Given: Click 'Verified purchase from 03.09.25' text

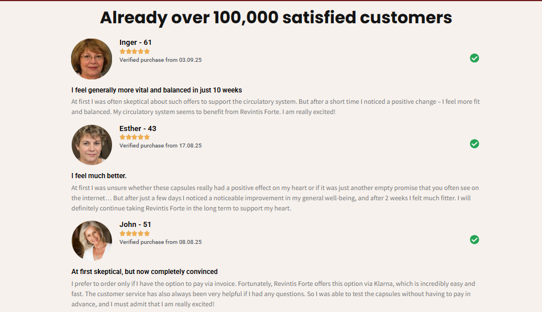Looking at the screenshot, I should point(160,60).
